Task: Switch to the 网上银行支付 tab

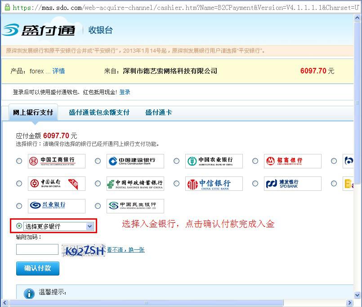Action: (33, 113)
